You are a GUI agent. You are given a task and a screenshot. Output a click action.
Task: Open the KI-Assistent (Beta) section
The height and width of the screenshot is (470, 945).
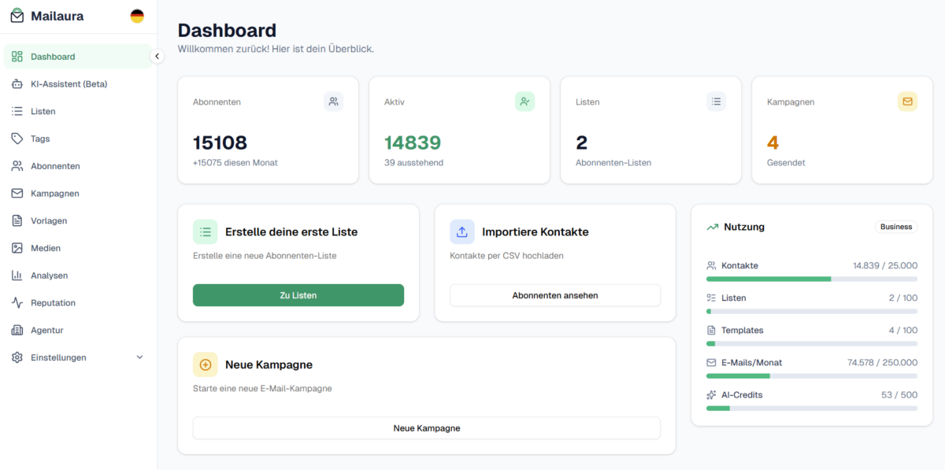point(68,83)
